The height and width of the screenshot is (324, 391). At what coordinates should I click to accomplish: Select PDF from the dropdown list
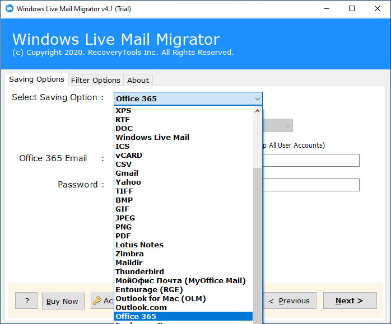click(184, 236)
